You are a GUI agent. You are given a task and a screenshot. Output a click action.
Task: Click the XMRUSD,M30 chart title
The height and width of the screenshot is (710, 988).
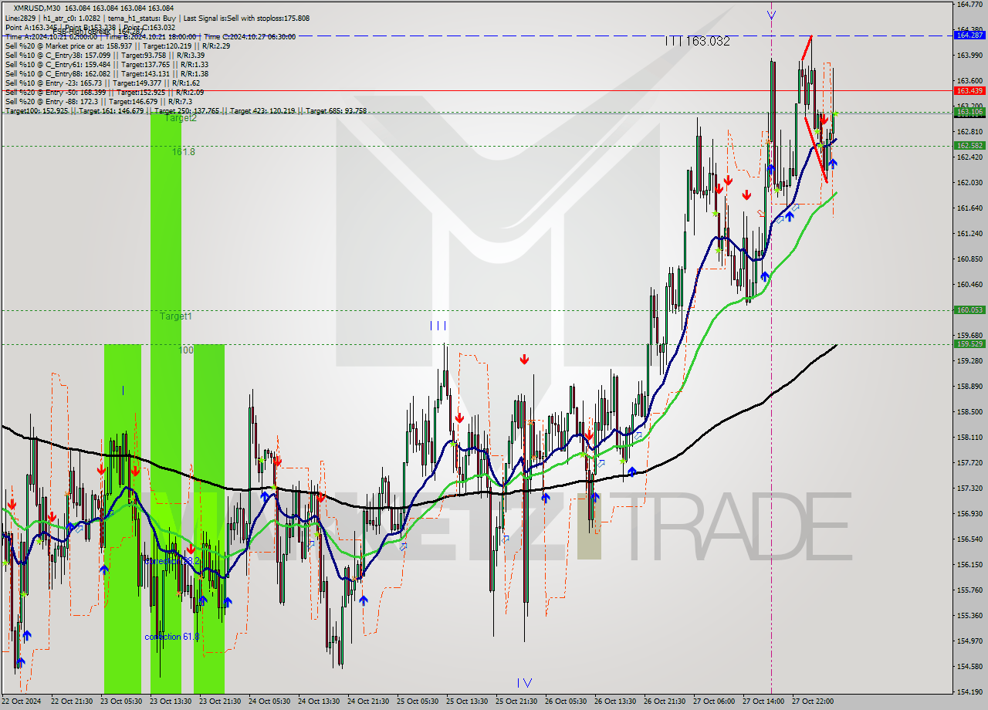point(36,8)
